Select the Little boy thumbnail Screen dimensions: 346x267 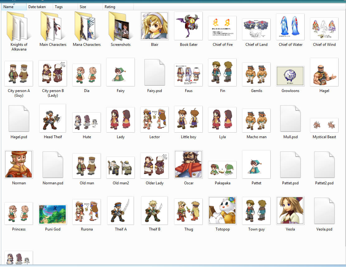pyautogui.click(x=188, y=119)
